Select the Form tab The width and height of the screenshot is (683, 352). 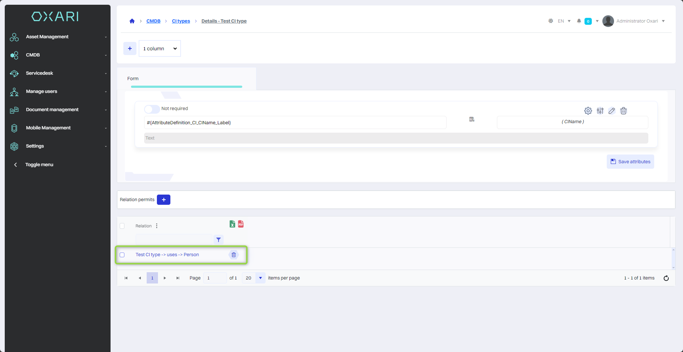pos(133,79)
